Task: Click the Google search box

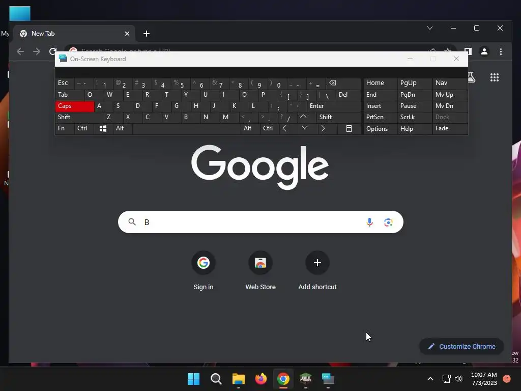Action: tap(260, 222)
